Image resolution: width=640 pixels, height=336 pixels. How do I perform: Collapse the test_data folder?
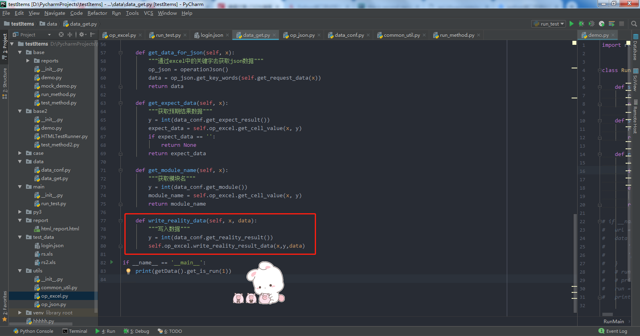pyautogui.click(x=20, y=237)
